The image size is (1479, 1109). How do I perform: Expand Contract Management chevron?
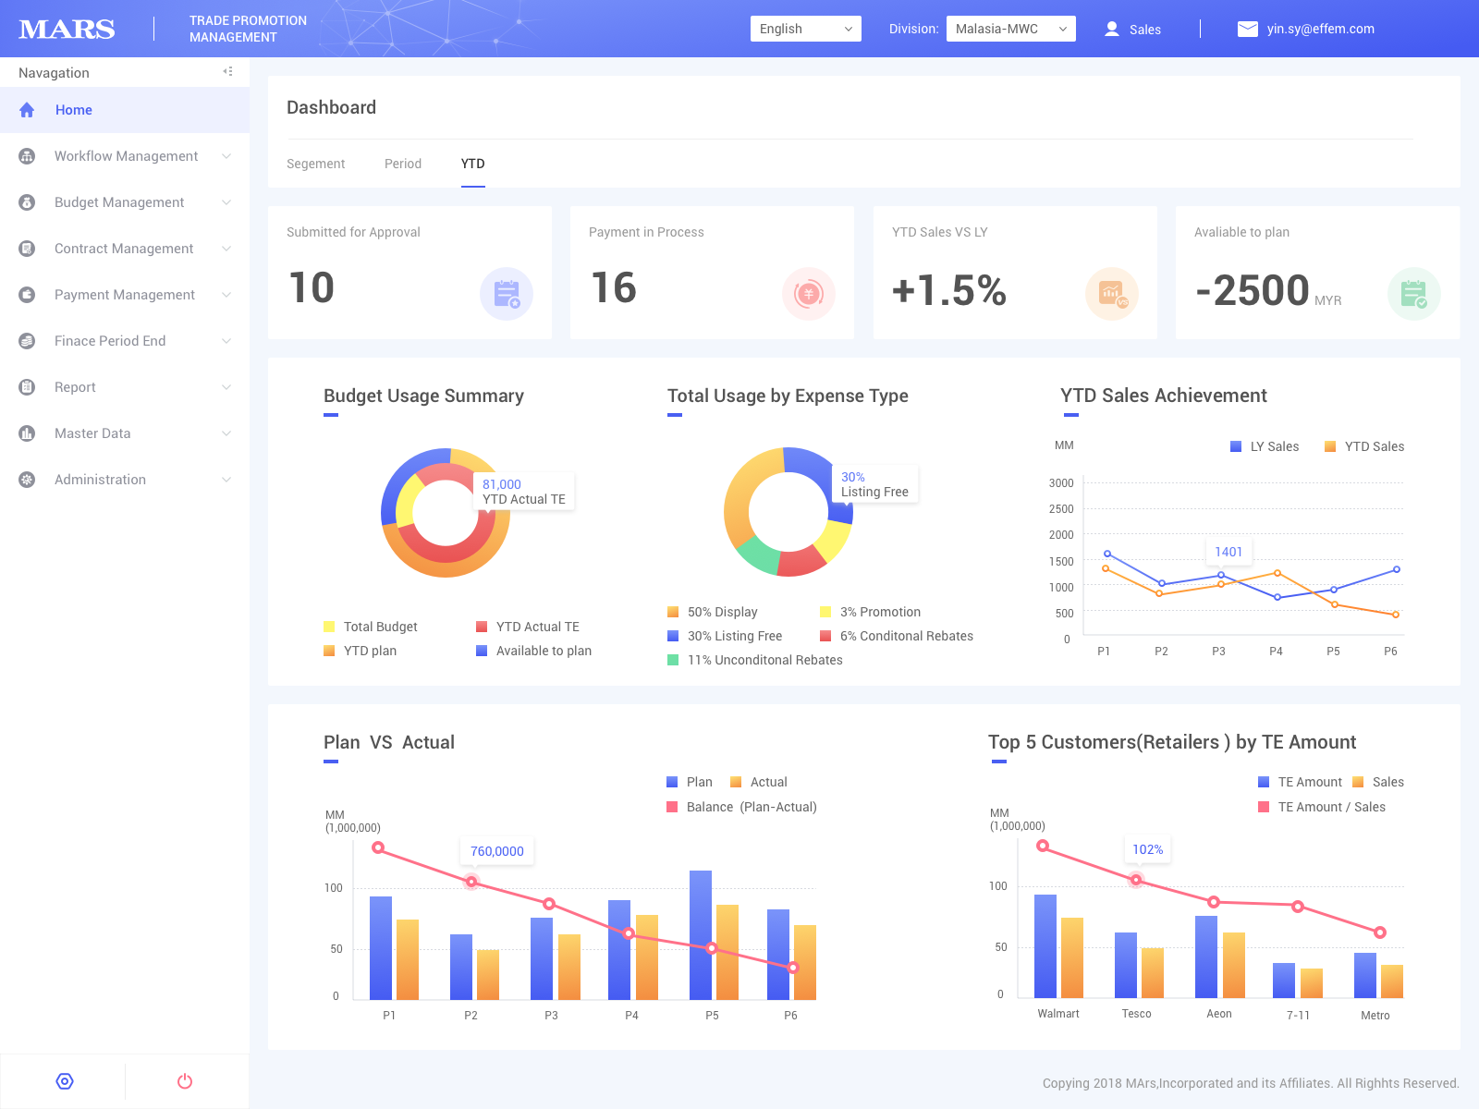[x=226, y=249]
